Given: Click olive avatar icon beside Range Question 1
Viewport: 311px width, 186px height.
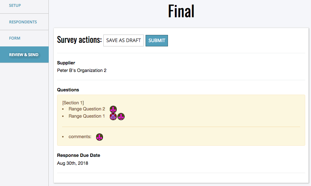Looking at the screenshot, I should (x=121, y=117).
